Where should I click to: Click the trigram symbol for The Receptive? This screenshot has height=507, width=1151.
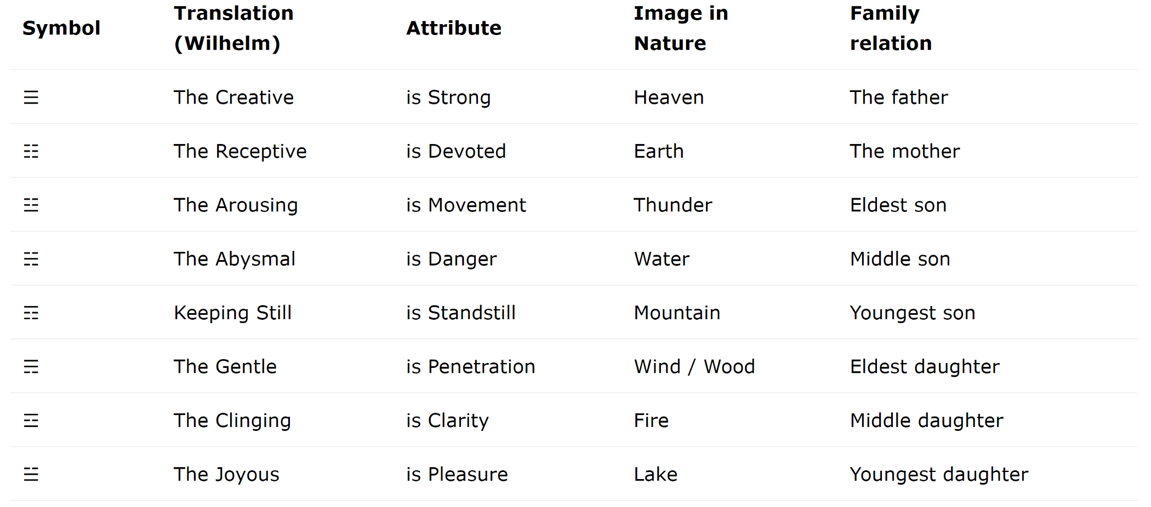coord(31,151)
